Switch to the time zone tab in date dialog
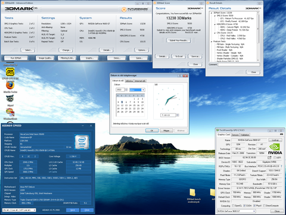Image resolution: width=286 pixels, height=215 pixels. [129, 81]
